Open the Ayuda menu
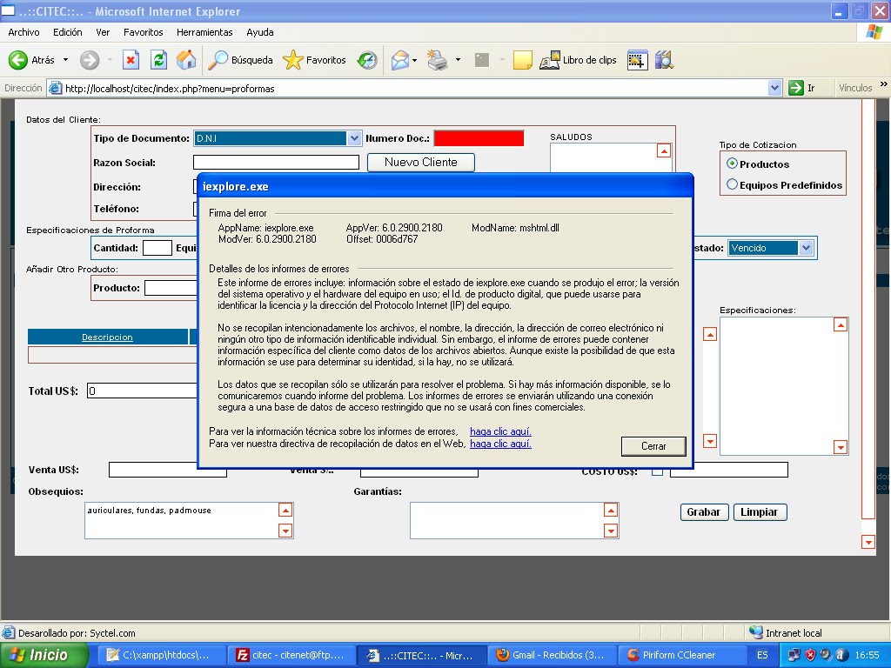 [259, 32]
